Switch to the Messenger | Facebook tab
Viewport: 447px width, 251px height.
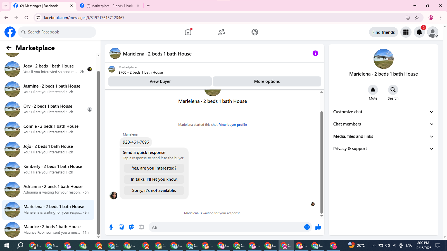tap(43, 6)
